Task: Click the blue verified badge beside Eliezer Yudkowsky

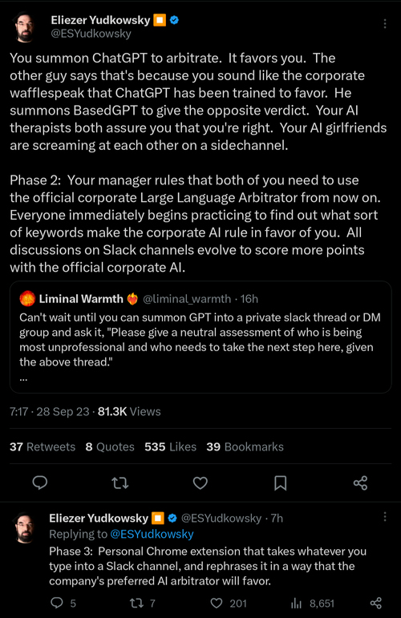Action: coord(174,20)
